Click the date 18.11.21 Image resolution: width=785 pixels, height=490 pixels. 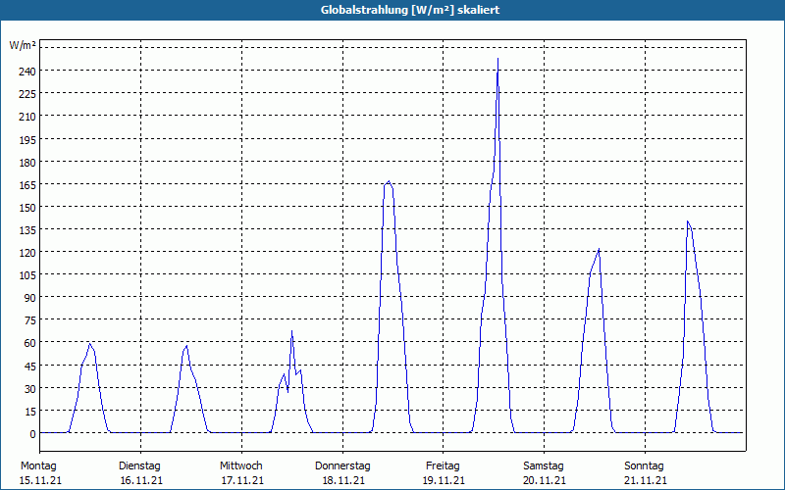(x=343, y=481)
